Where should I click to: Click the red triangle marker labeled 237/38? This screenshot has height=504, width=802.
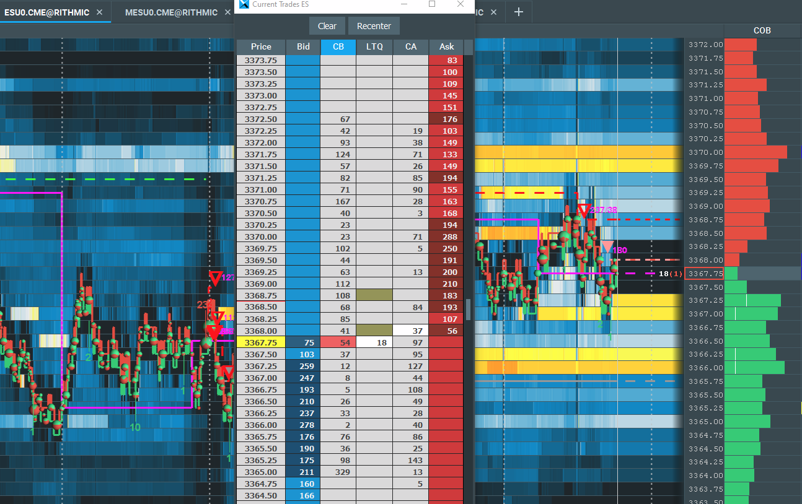coord(583,211)
